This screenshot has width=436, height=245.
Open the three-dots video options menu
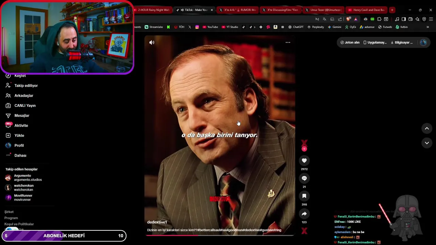(x=288, y=43)
